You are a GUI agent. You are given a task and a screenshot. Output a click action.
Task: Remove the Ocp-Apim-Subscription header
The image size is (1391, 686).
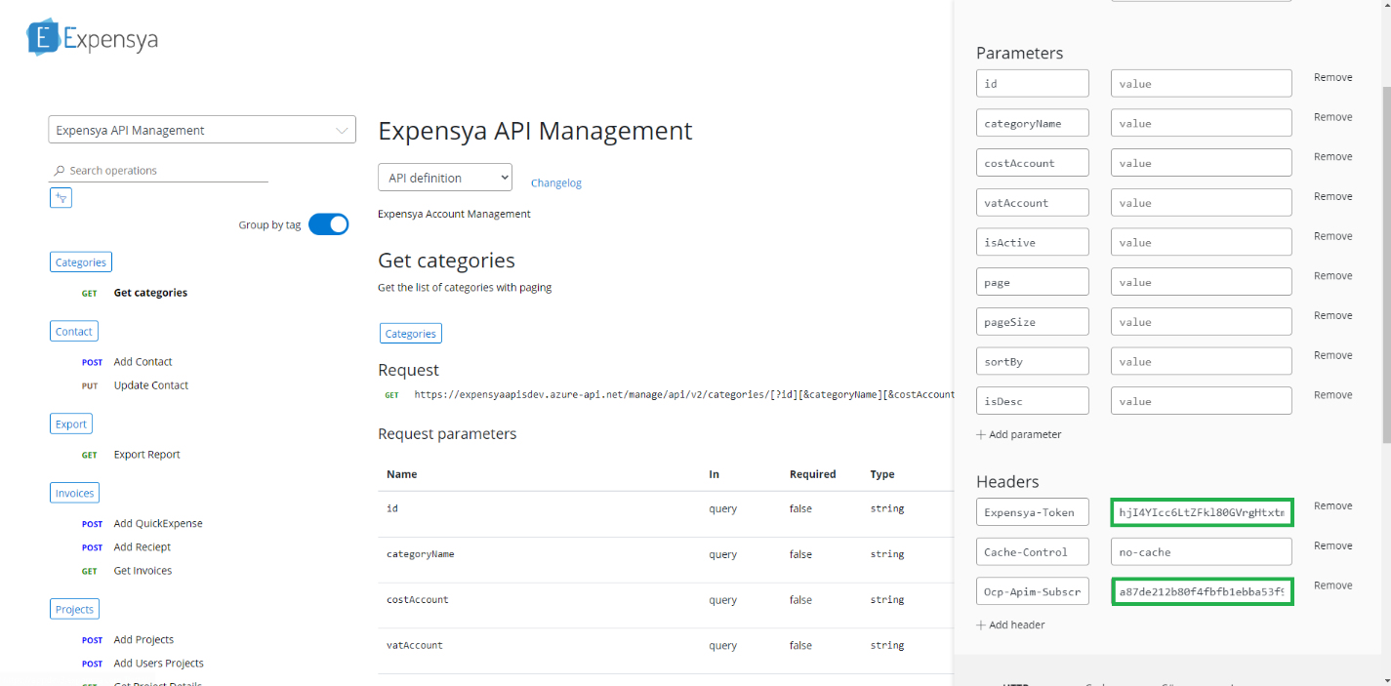(1332, 585)
